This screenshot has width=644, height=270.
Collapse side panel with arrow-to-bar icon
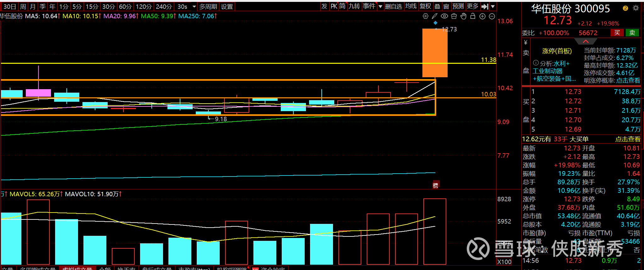[485, 6]
